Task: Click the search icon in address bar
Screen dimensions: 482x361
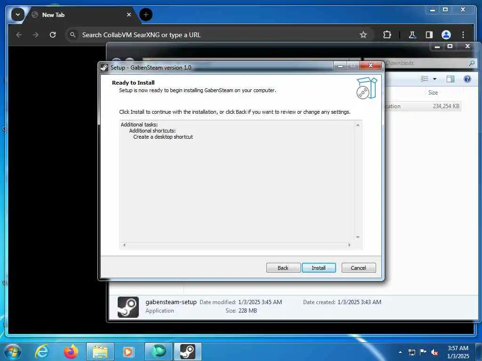Action: 72,35
